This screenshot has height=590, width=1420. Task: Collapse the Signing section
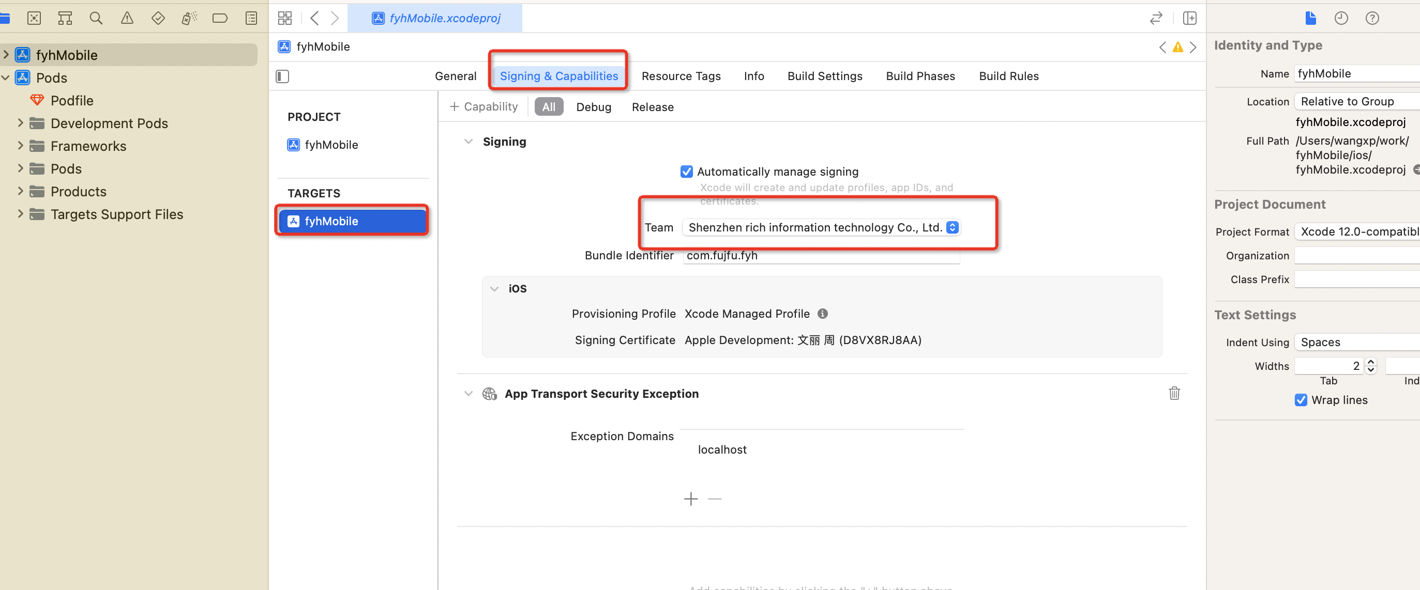pos(469,142)
